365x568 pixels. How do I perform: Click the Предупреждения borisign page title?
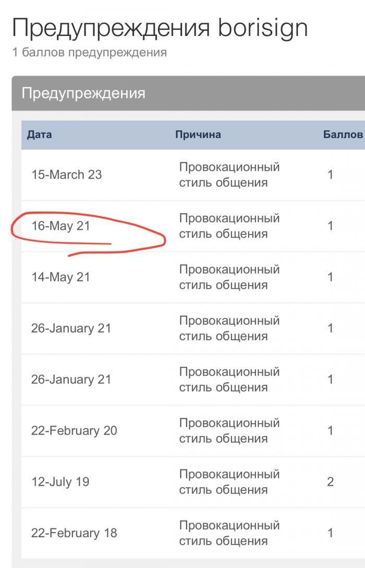[160, 28]
